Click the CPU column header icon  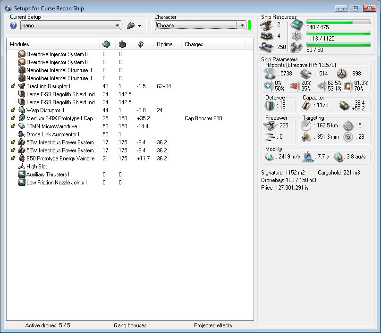coord(106,44)
